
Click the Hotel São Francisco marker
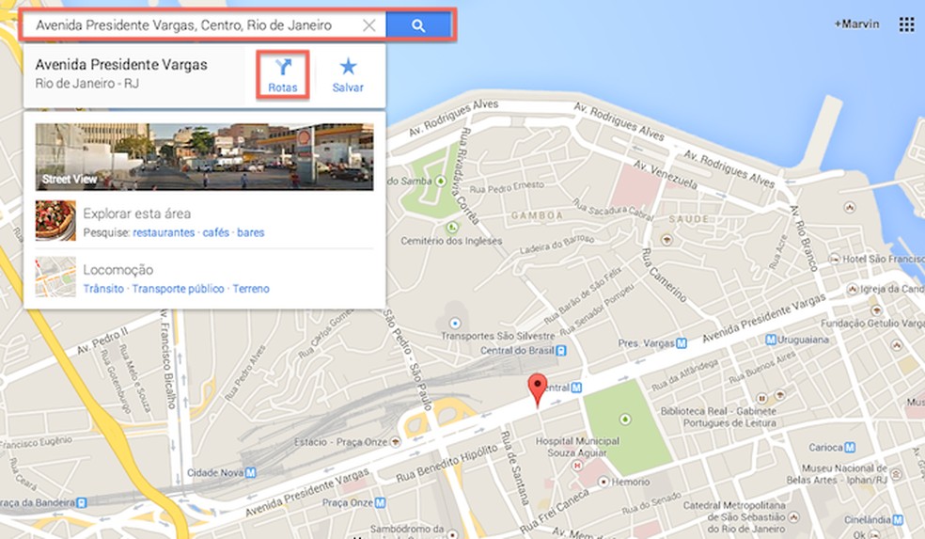tap(834, 260)
